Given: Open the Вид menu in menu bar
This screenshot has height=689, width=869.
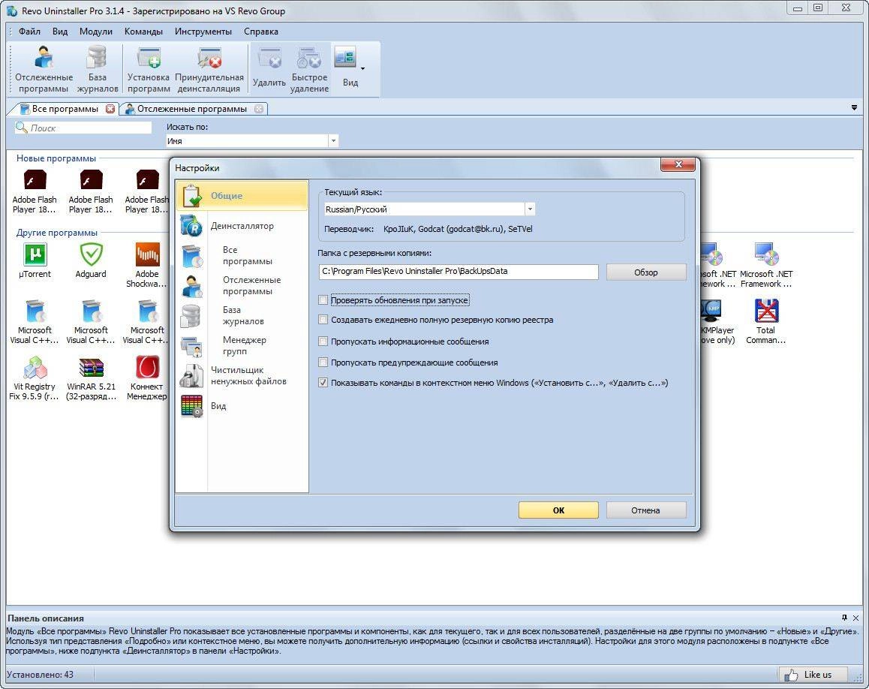Looking at the screenshot, I should coord(60,32).
